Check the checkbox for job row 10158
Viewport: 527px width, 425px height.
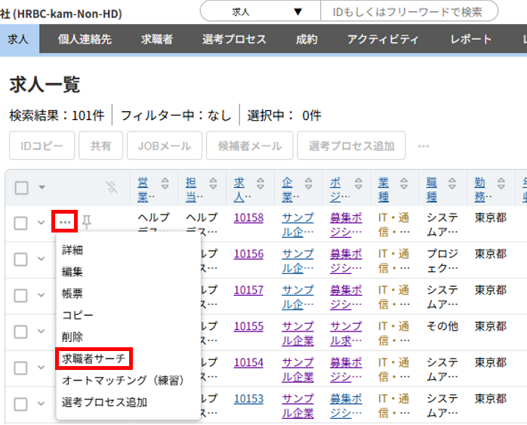[x=21, y=223]
